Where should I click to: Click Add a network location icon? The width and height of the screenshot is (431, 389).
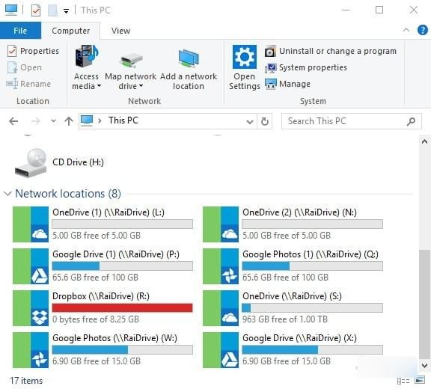click(189, 58)
